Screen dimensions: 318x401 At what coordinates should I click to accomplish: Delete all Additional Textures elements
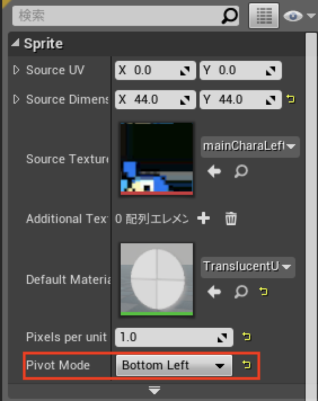pyautogui.click(x=231, y=219)
